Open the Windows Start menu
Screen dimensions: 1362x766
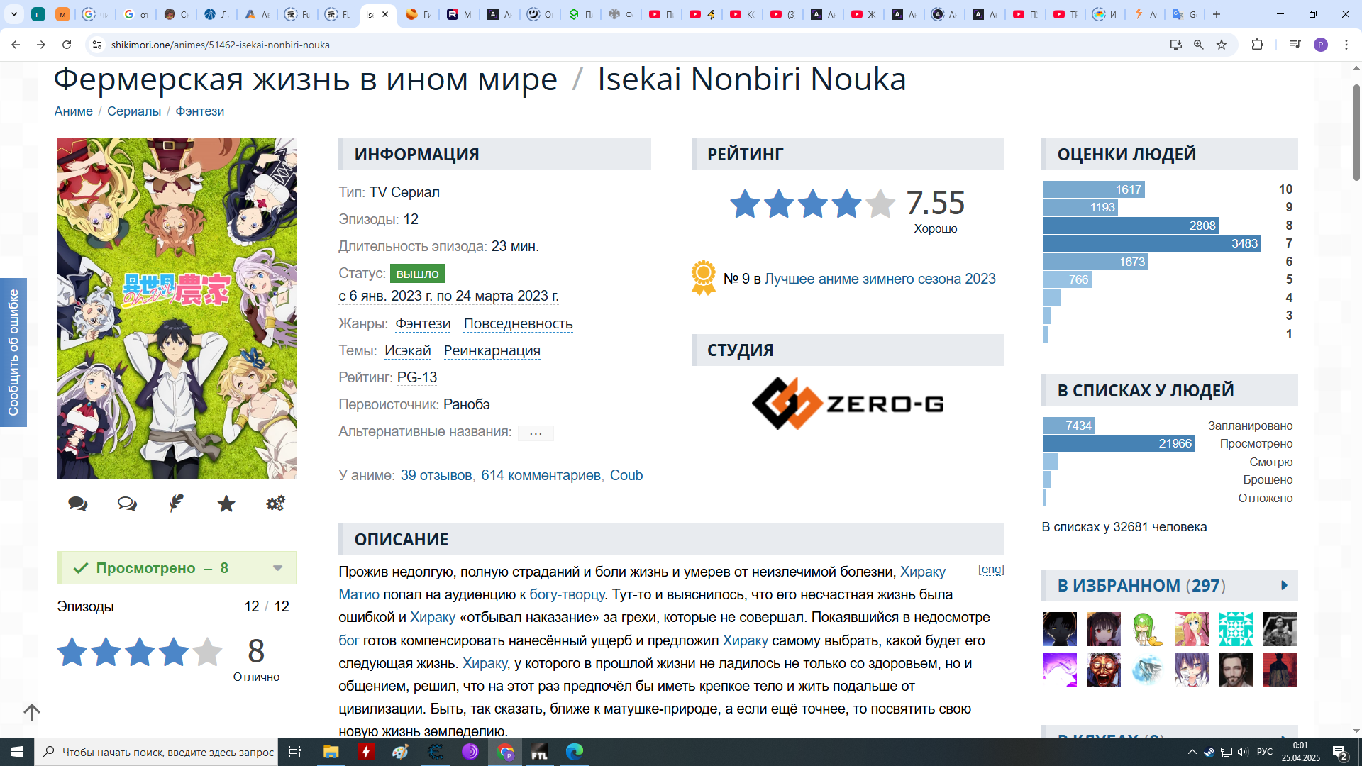17,752
